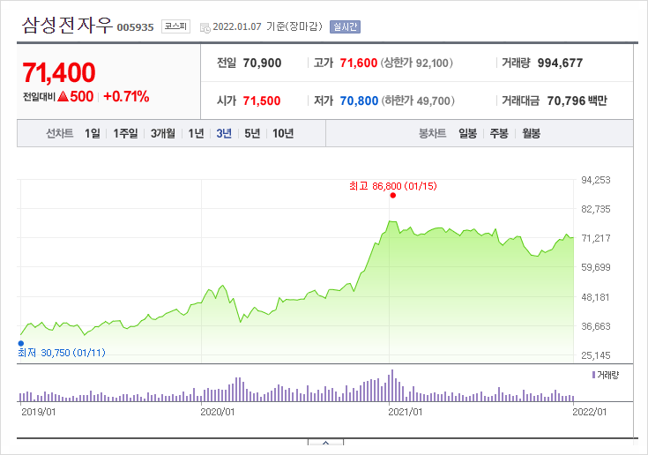The width and height of the screenshot is (648, 455).
Task: Click the 선차트 label
Action: (x=60, y=133)
